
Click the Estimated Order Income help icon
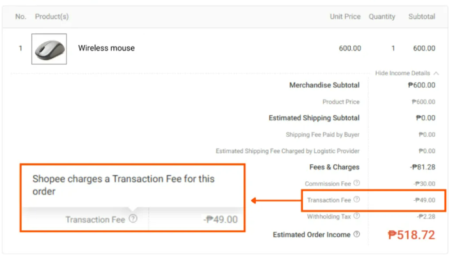pyautogui.click(x=356, y=234)
